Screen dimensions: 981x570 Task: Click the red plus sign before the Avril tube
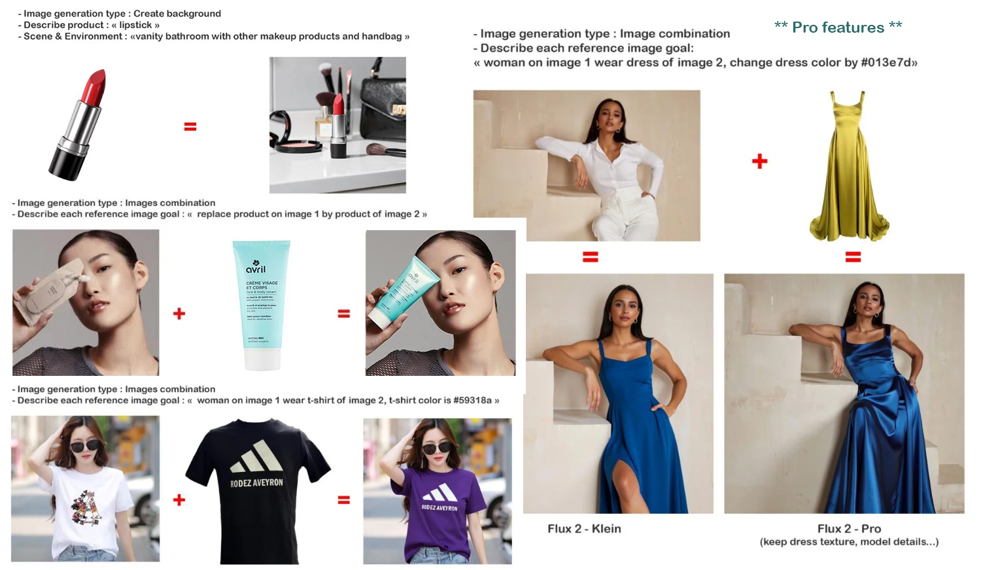pyautogui.click(x=179, y=314)
